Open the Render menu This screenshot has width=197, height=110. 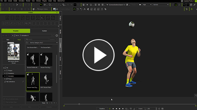pos(28,1)
